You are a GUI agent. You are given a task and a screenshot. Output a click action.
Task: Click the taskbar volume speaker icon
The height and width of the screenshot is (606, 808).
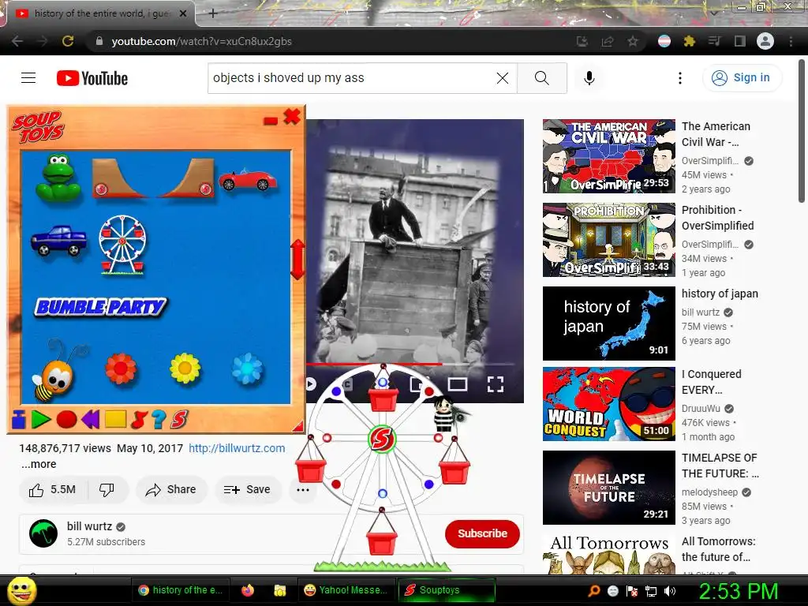[670, 591]
